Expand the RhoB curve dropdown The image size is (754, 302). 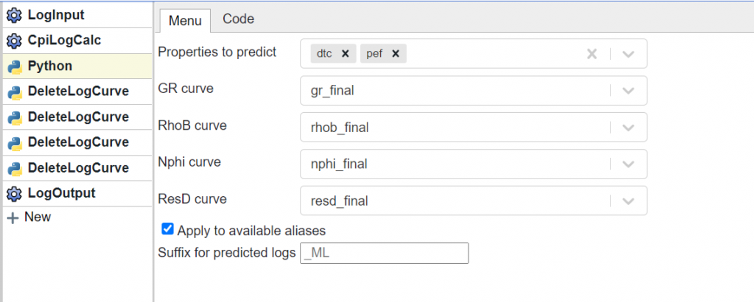pos(628,127)
